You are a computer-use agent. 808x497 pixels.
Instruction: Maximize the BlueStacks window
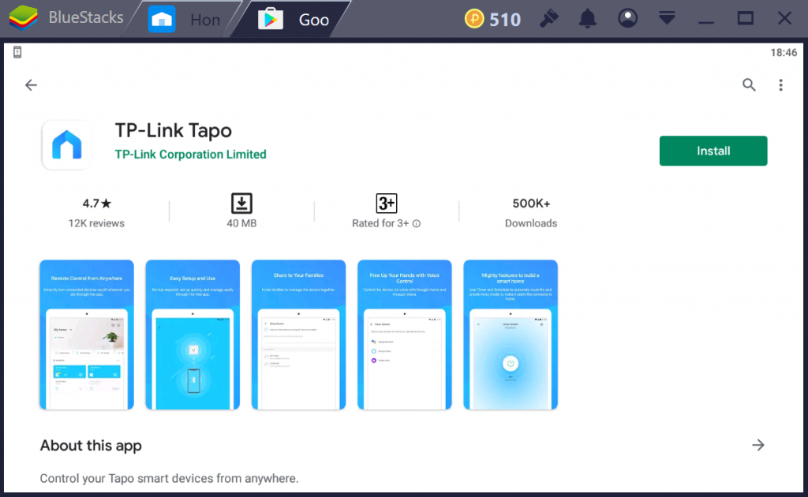coord(745,19)
